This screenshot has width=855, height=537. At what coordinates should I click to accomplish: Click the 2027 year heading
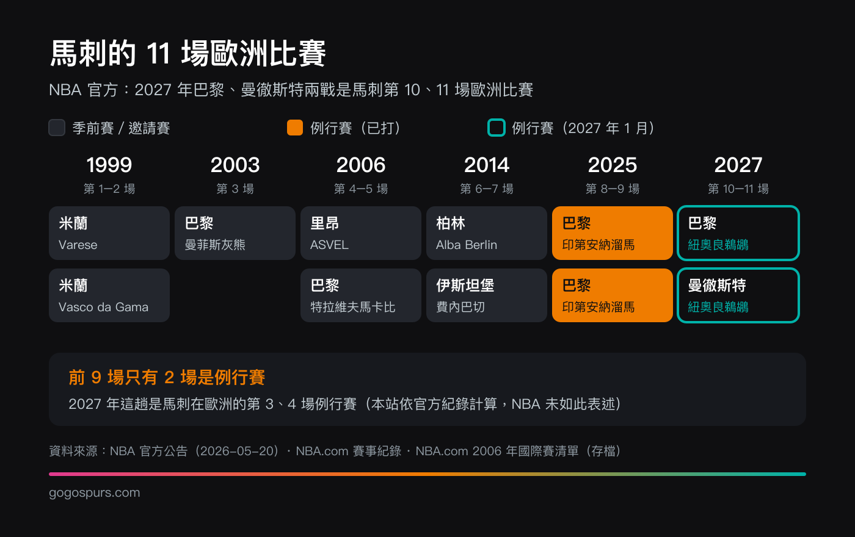(738, 165)
